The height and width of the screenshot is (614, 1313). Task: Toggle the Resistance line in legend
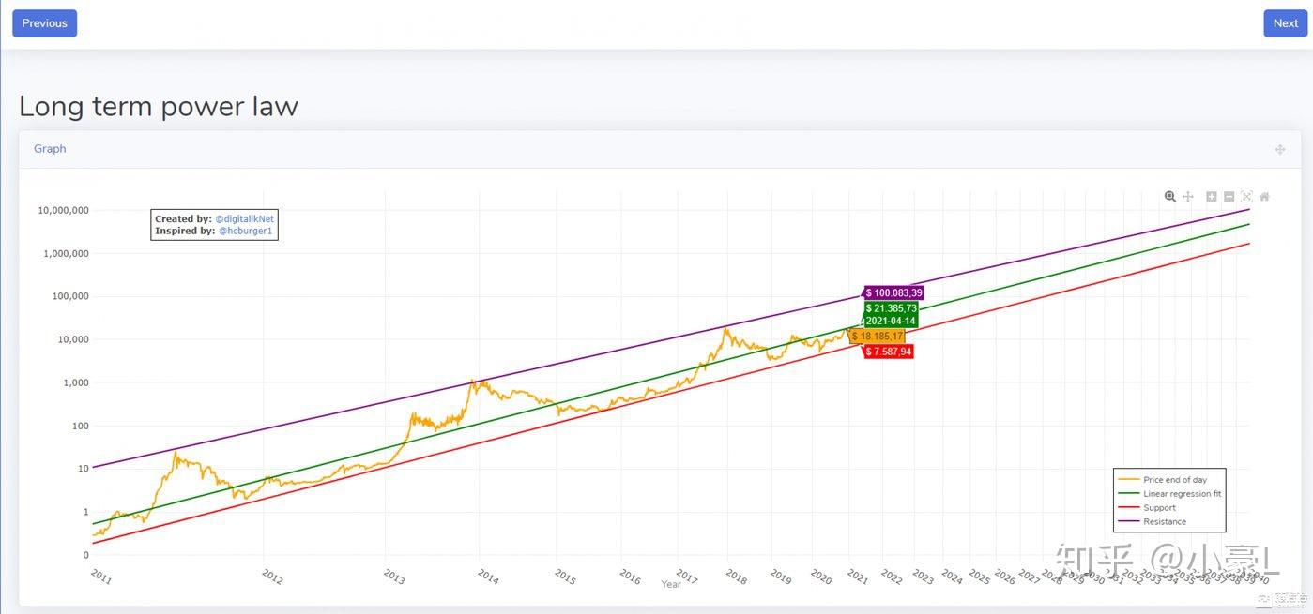pyautogui.click(x=1165, y=522)
